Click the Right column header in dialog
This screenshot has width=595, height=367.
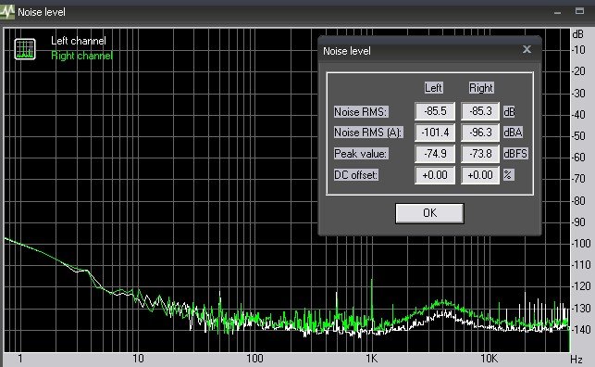coord(481,88)
